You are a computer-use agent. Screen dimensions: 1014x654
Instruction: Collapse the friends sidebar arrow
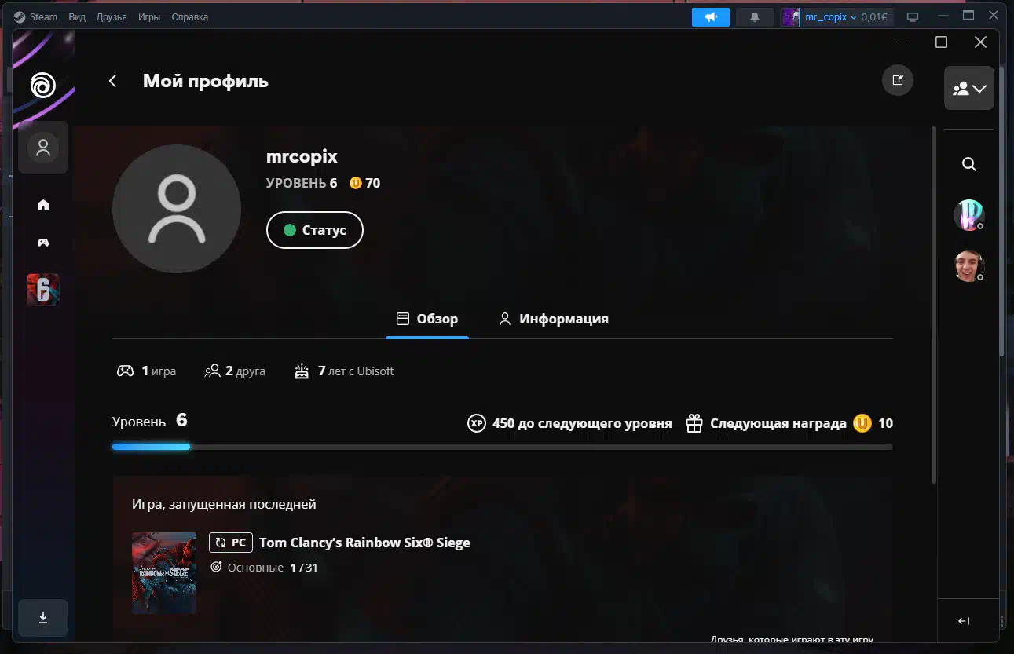point(965,621)
